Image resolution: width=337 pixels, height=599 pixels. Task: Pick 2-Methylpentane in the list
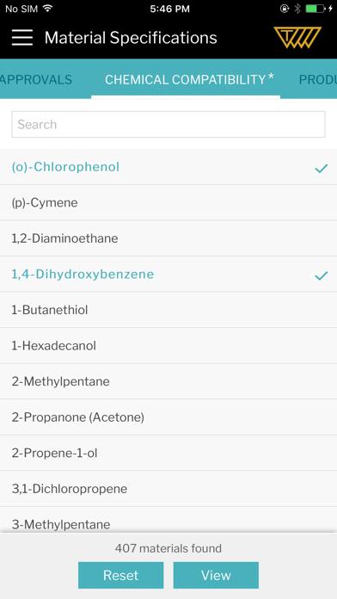[168, 381]
